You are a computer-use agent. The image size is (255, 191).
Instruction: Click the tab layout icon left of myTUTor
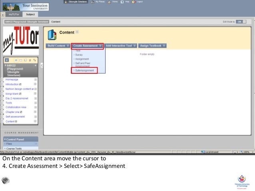(x=3, y=15)
